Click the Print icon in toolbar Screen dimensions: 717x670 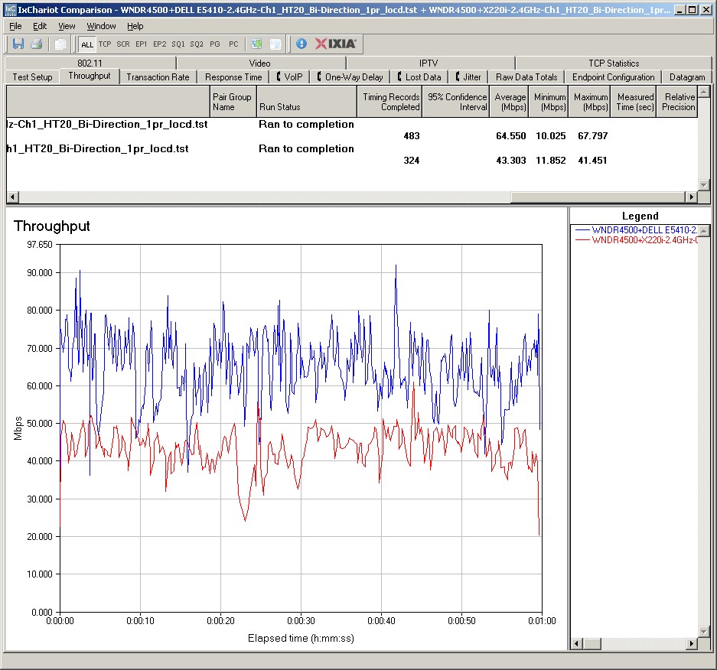tap(37, 44)
